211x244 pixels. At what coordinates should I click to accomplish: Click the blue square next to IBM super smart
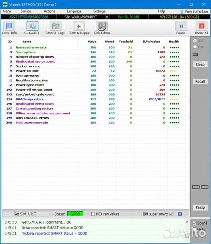[x=180, y=214]
